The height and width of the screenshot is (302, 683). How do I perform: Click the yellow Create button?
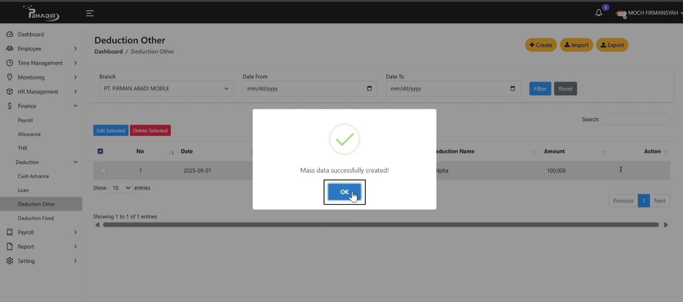tap(540, 45)
